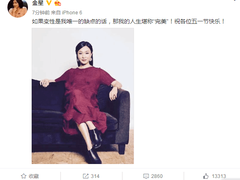Screen dimensions: 240x180
Task: Open the 2860 comments count
Action: (x=157, y=176)
